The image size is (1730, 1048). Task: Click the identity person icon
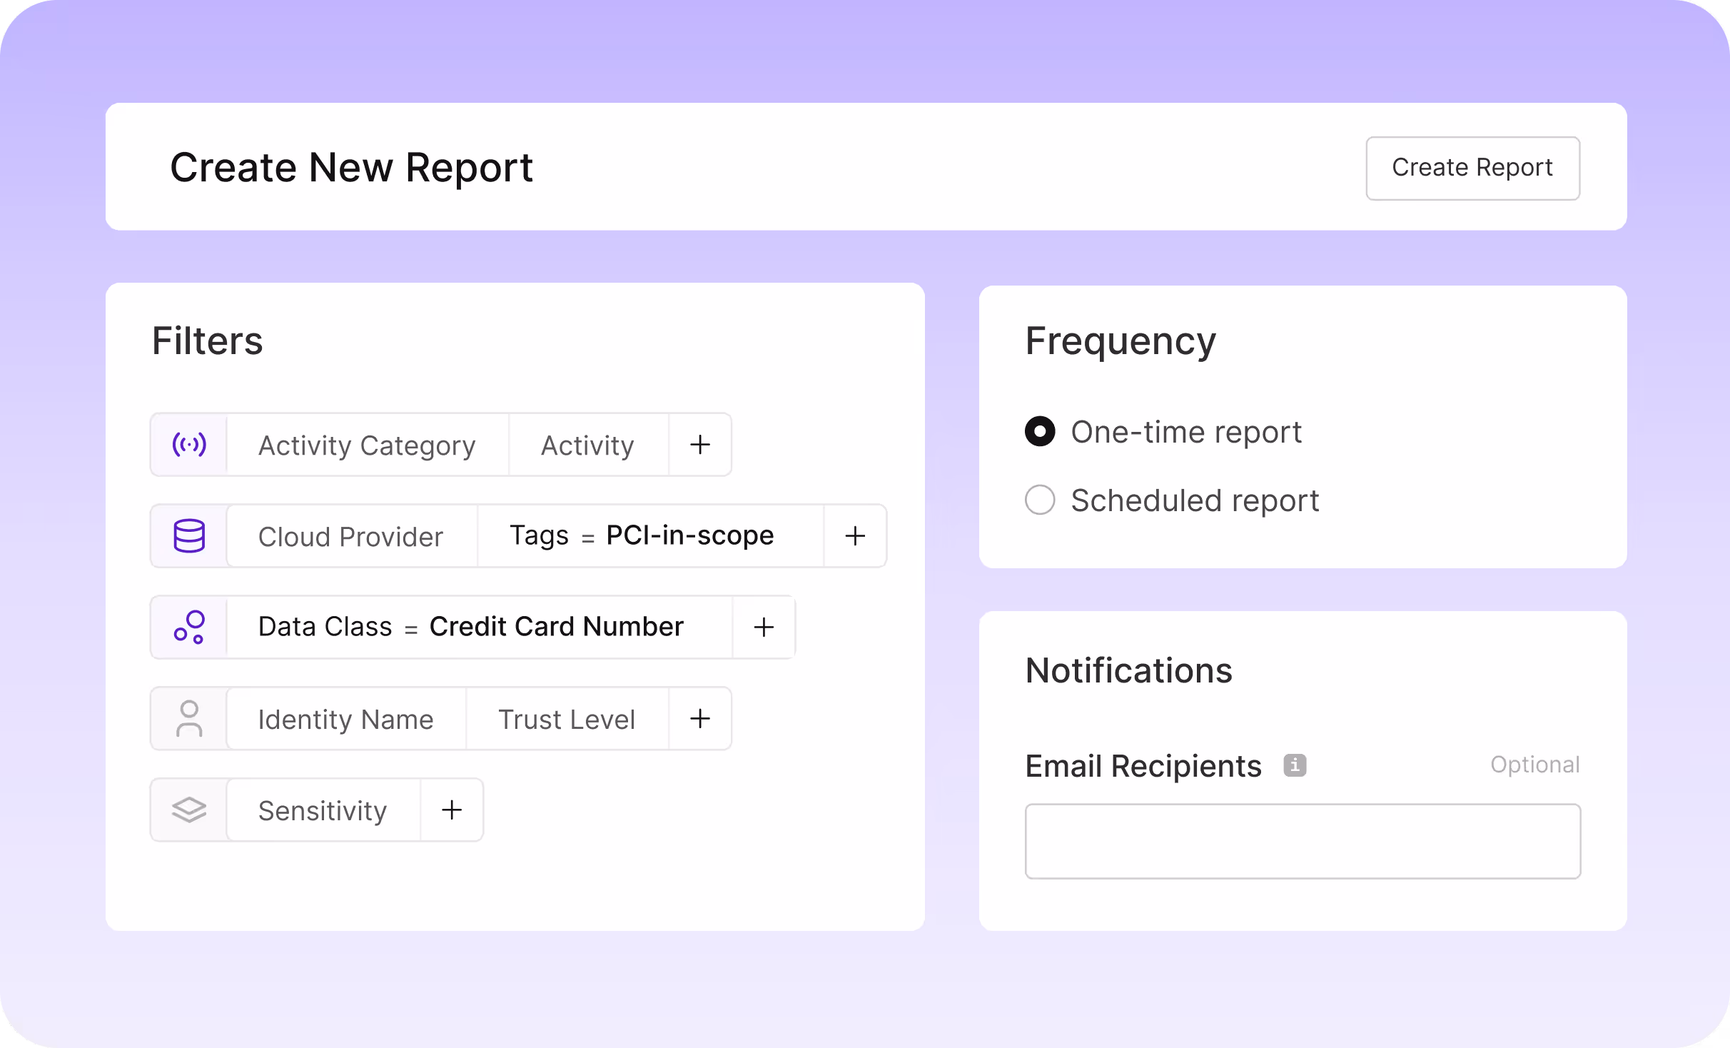pos(189,718)
